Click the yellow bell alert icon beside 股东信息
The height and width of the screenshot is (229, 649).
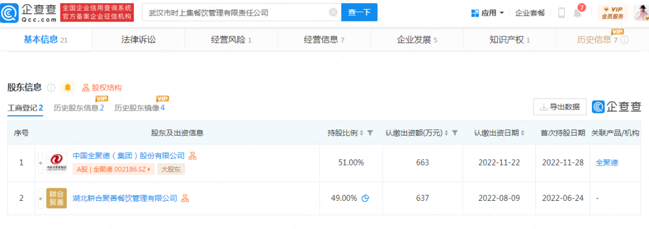[68, 88]
